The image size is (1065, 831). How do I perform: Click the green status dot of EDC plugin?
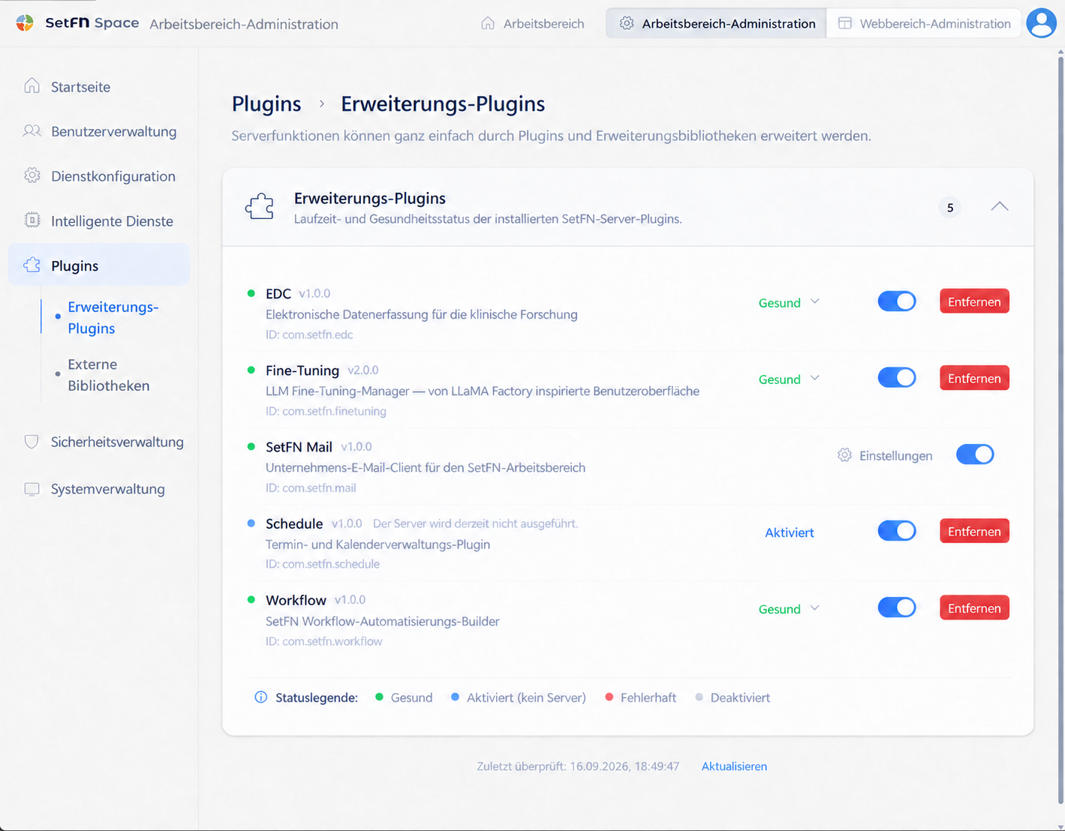pyautogui.click(x=251, y=293)
